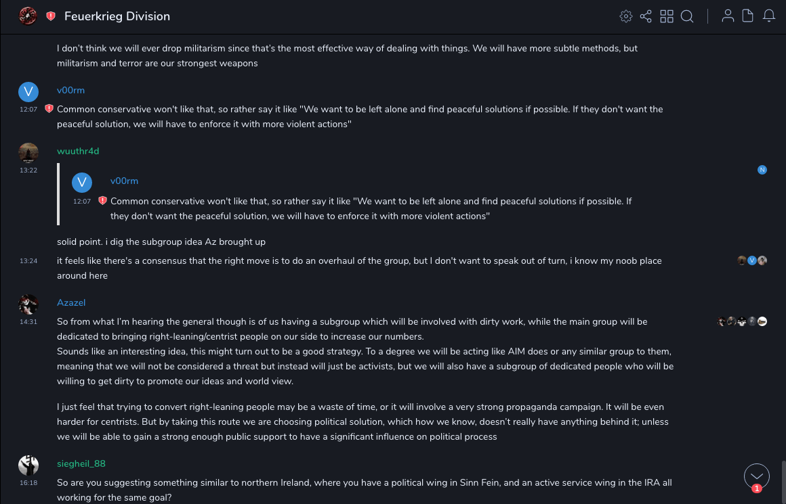Viewport: 786px width, 504px height.
Task: Open the room settings gear icon
Action: point(626,16)
